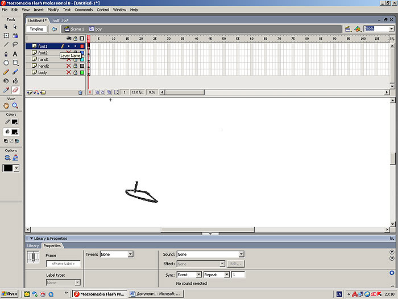Toggle outline square of foot1 layer
This screenshot has height=299, width=398.
(82, 46)
